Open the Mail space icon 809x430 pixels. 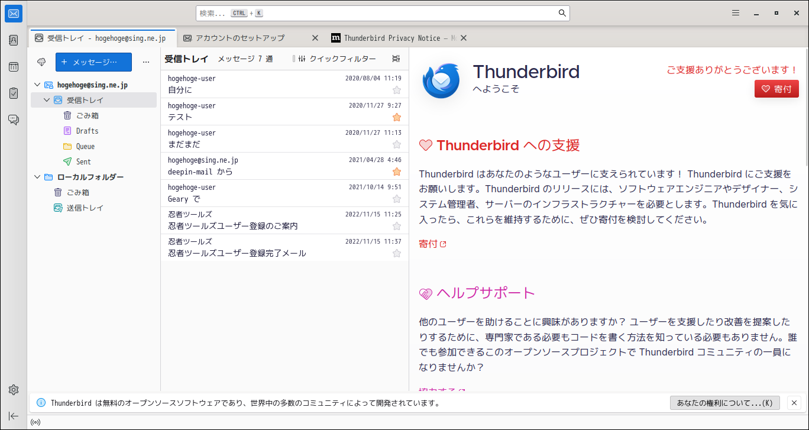(x=14, y=13)
